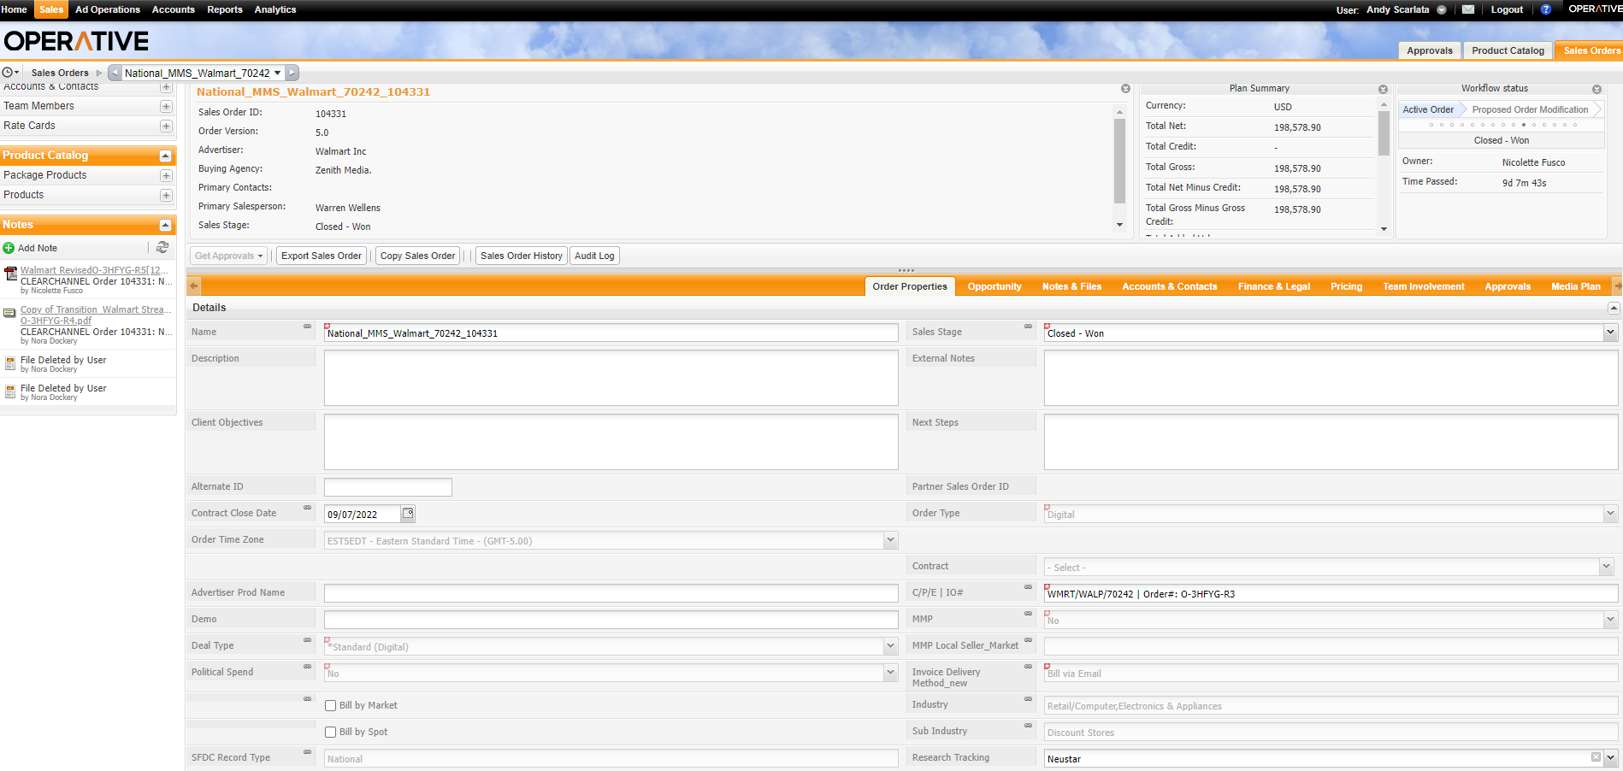Viewport: 1623px width, 771px height.
Task: Click link icon next to Contract Close Date
Action: 308,508
